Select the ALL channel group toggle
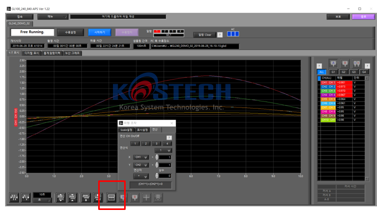 point(322,72)
